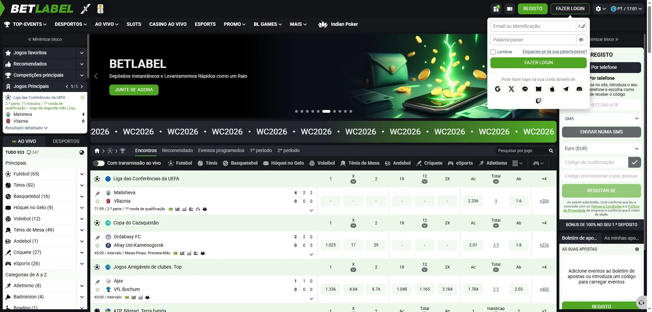Toggle globe view icon next to TUDO 933

[81, 152]
